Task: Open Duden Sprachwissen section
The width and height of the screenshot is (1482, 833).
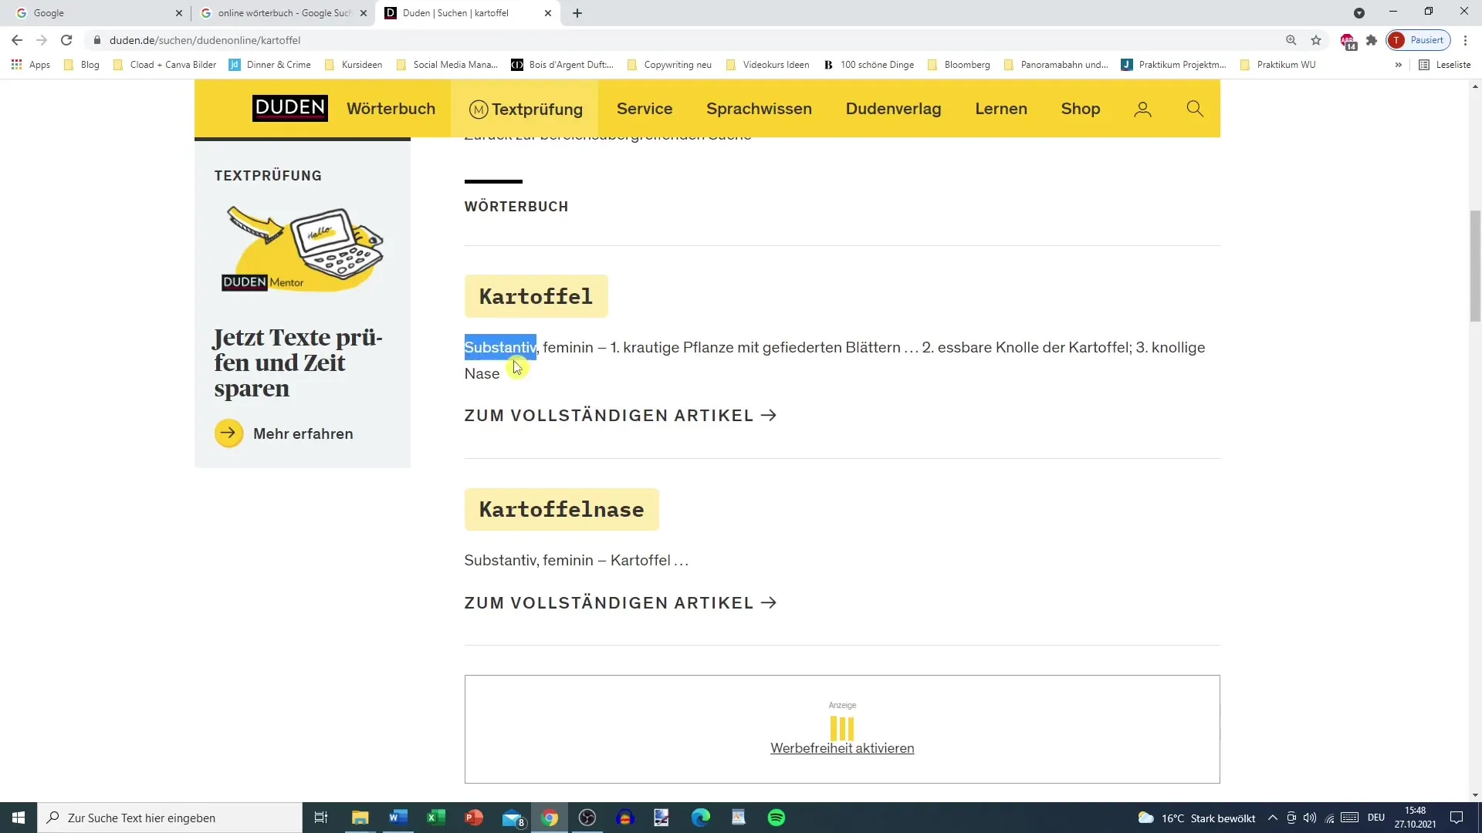Action: click(x=760, y=109)
